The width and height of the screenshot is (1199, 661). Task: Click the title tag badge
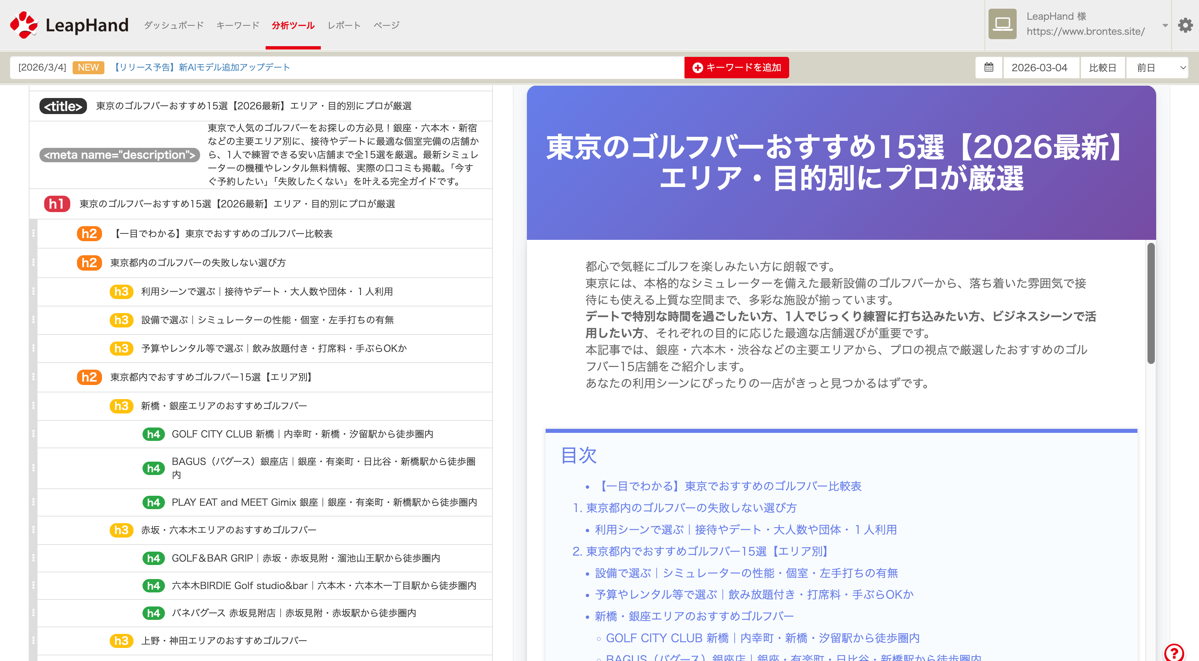tap(63, 106)
